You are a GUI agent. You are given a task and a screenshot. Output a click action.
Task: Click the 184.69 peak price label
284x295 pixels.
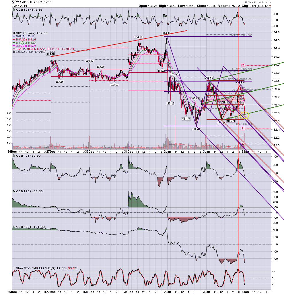(x=166, y=34)
